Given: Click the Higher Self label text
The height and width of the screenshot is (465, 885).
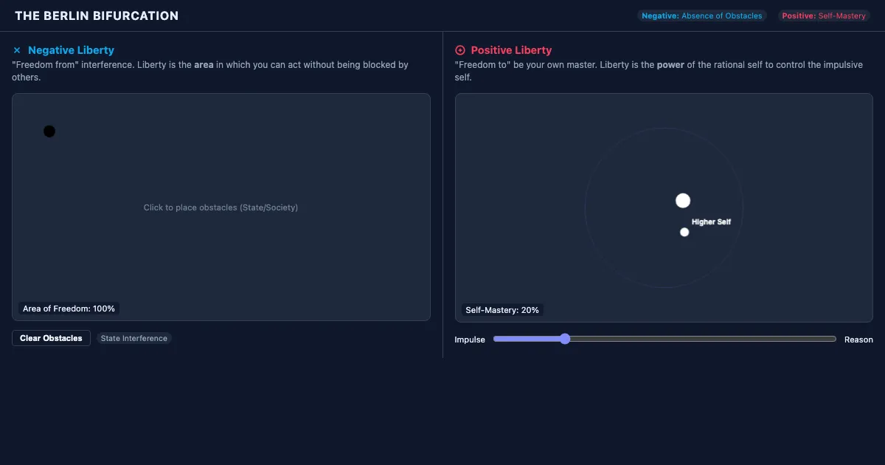Looking at the screenshot, I should point(711,221).
